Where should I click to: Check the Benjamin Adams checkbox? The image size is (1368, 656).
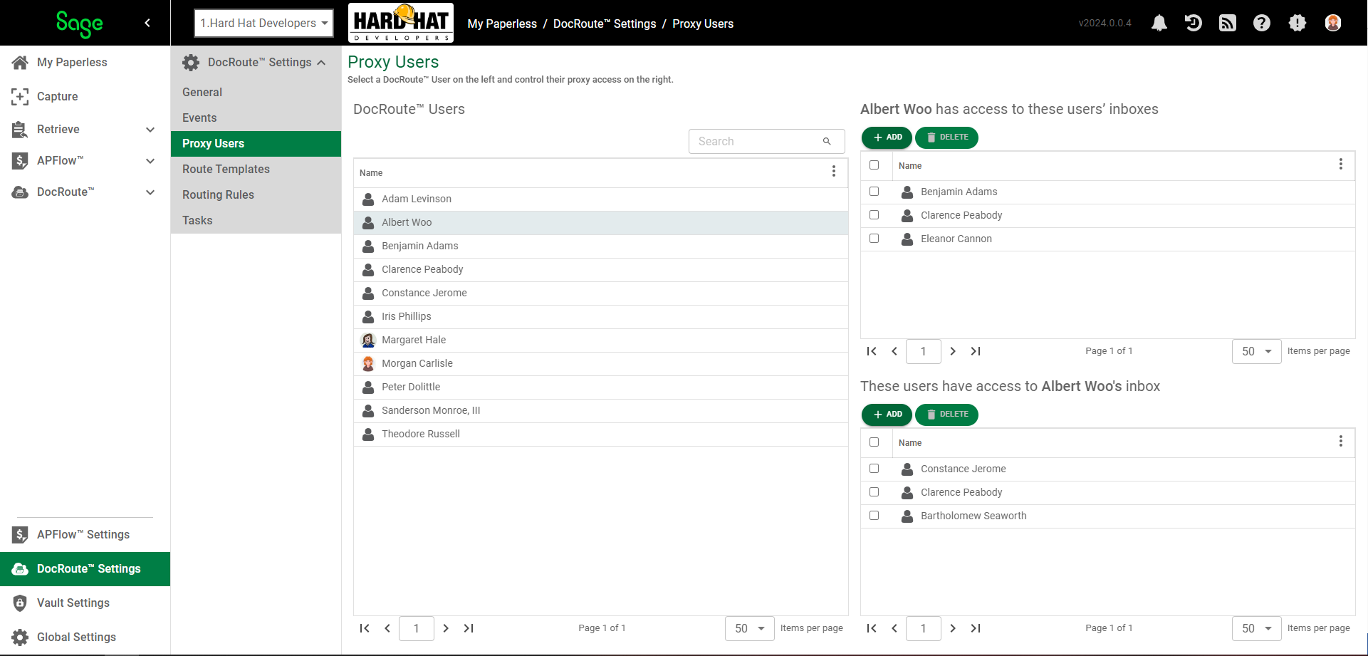874,191
